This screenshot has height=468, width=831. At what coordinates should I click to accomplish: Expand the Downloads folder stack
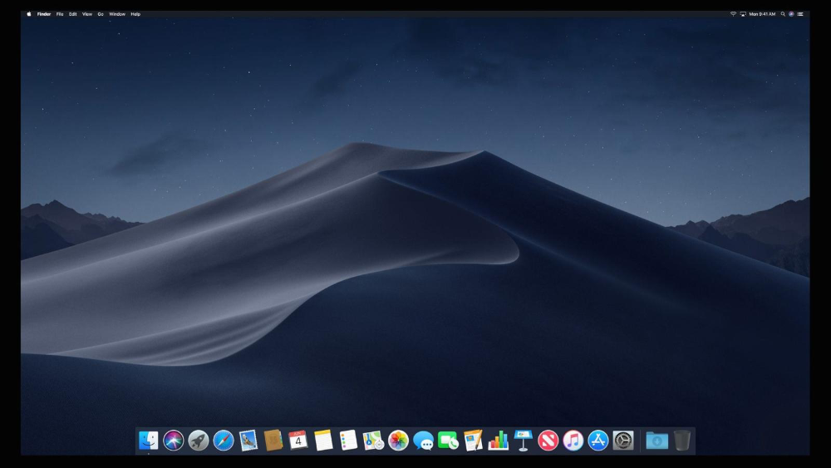coord(656,441)
